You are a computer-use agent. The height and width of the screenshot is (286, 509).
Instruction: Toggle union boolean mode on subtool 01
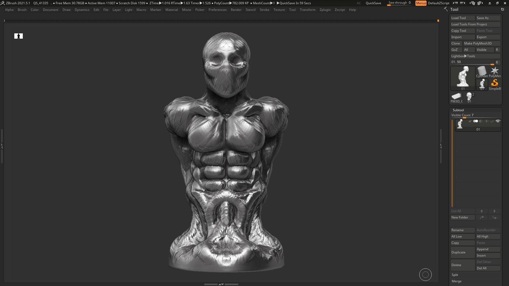[x=476, y=121]
